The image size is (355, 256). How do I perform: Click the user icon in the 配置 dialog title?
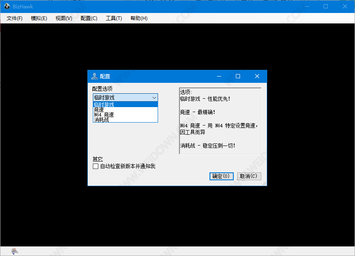coord(94,77)
